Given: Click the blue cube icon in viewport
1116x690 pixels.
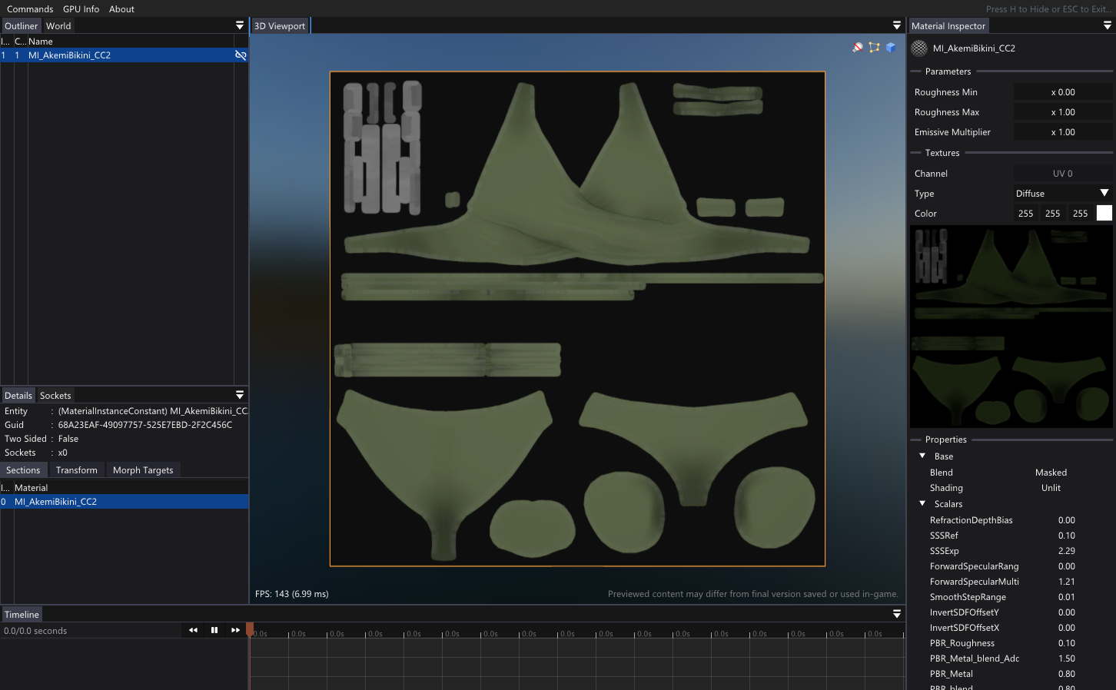Looking at the screenshot, I should coord(891,48).
